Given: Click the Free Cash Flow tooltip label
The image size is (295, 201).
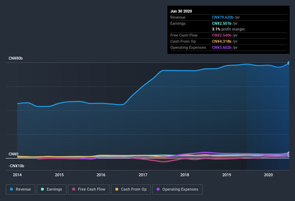Looking at the screenshot, I should pyautogui.click(x=184, y=35).
